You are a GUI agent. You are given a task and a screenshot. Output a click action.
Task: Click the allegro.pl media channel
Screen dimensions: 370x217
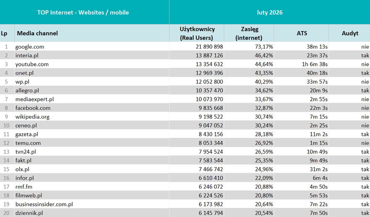tap(27, 91)
